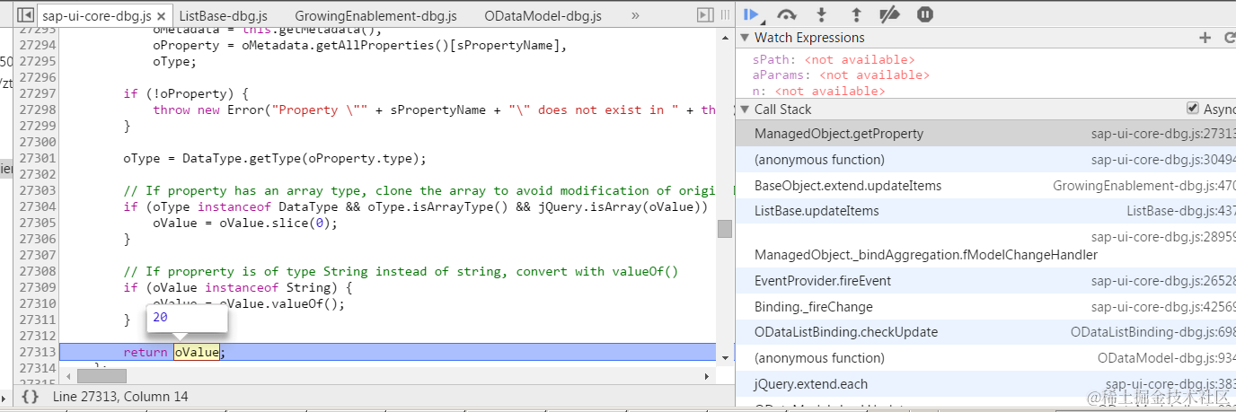Collapse the Watch Expressions section

[745, 38]
